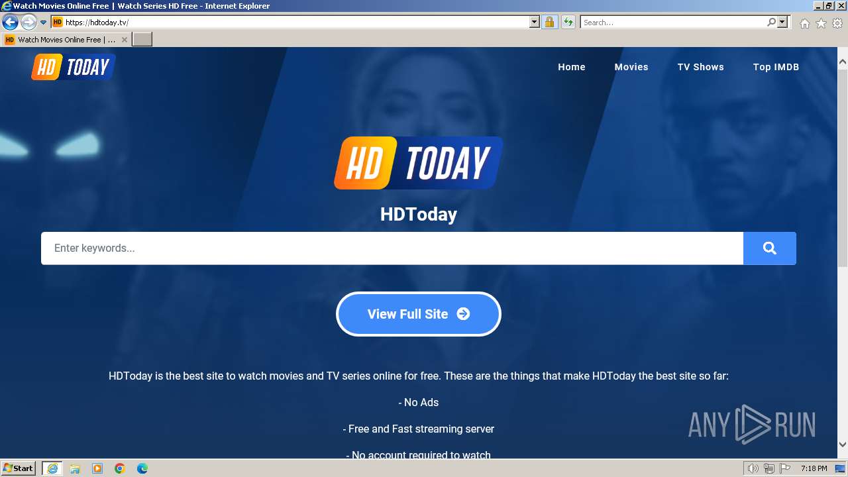Click the security lock icon

pos(549,22)
